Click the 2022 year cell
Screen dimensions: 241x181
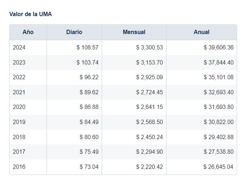coord(19,77)
